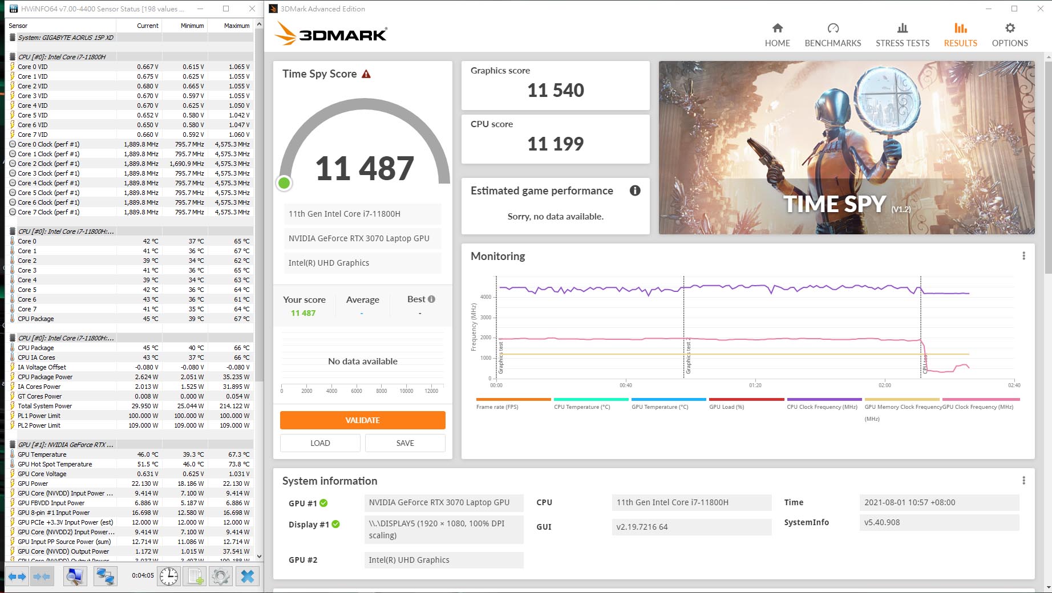This screenshot has height=593, width=1052.
Task: Click the 3DMark logo
Action: pos(331,34)
